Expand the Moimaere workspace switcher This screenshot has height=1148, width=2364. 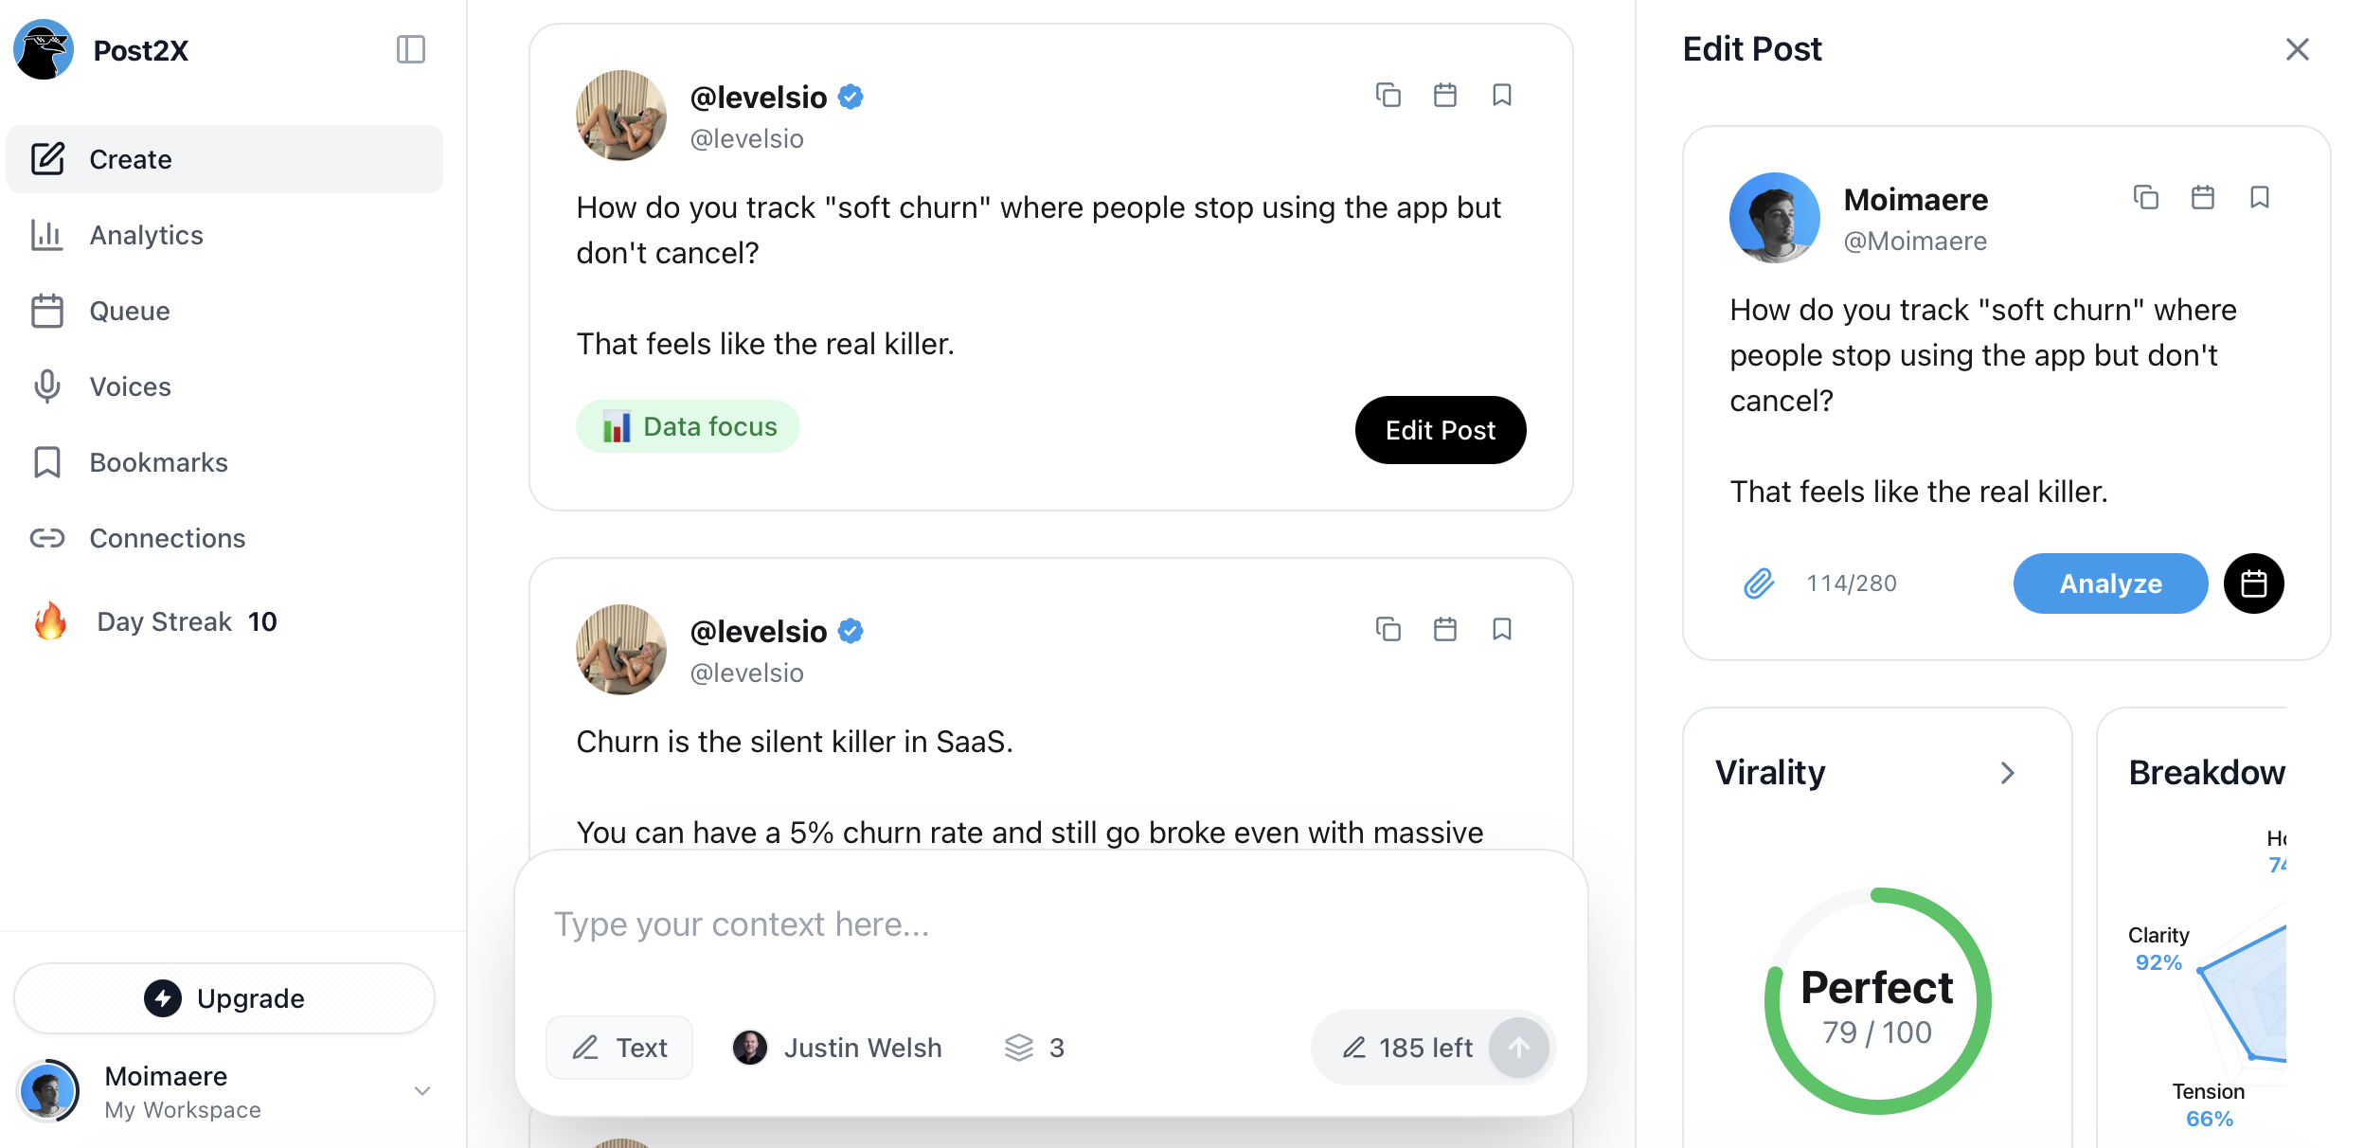(x=422, y=1091)
